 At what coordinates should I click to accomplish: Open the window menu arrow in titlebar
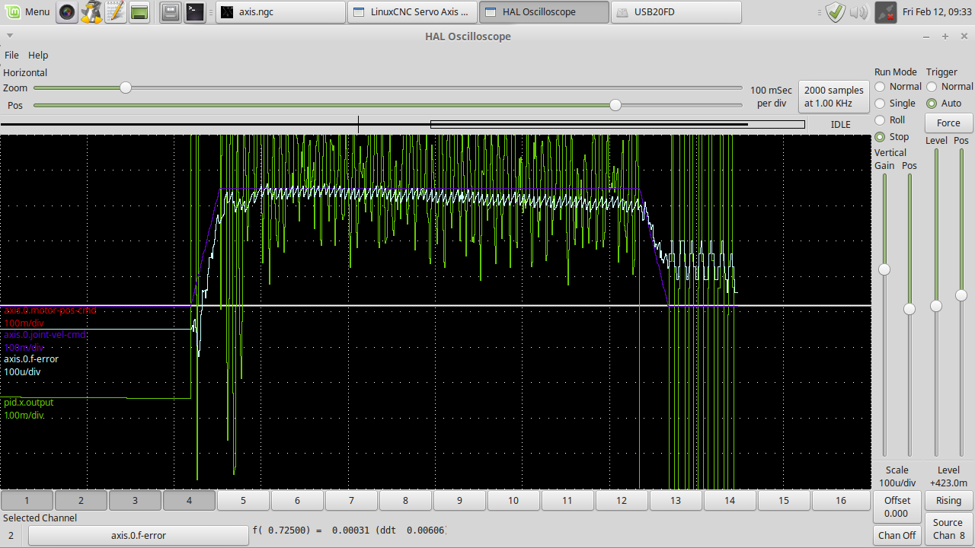pos(9,37)
